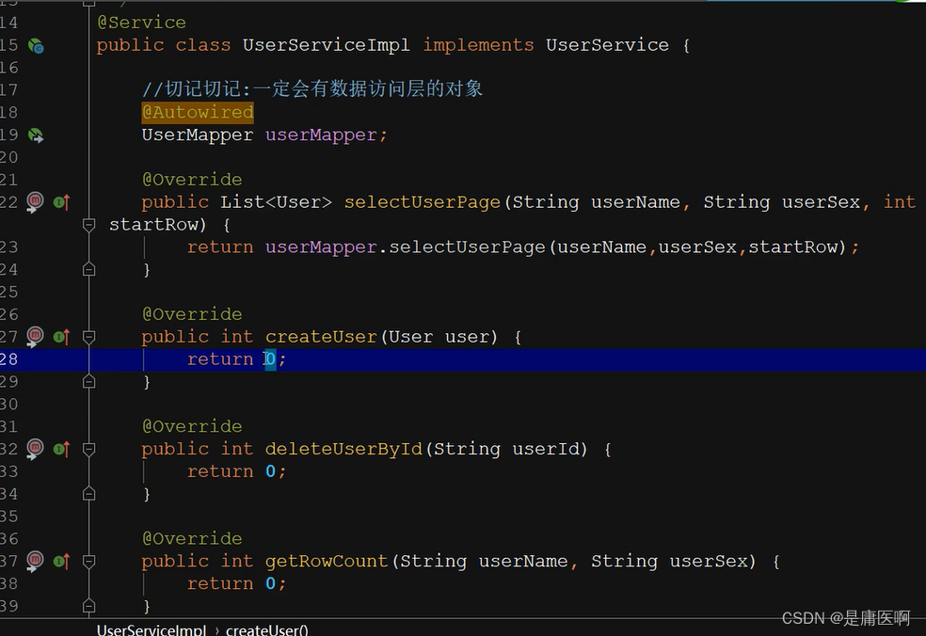Click @Override annotation on line 36

coord(192,538)
